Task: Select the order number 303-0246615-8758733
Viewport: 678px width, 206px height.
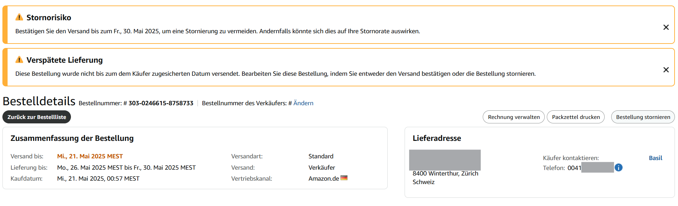Action: 161,103
